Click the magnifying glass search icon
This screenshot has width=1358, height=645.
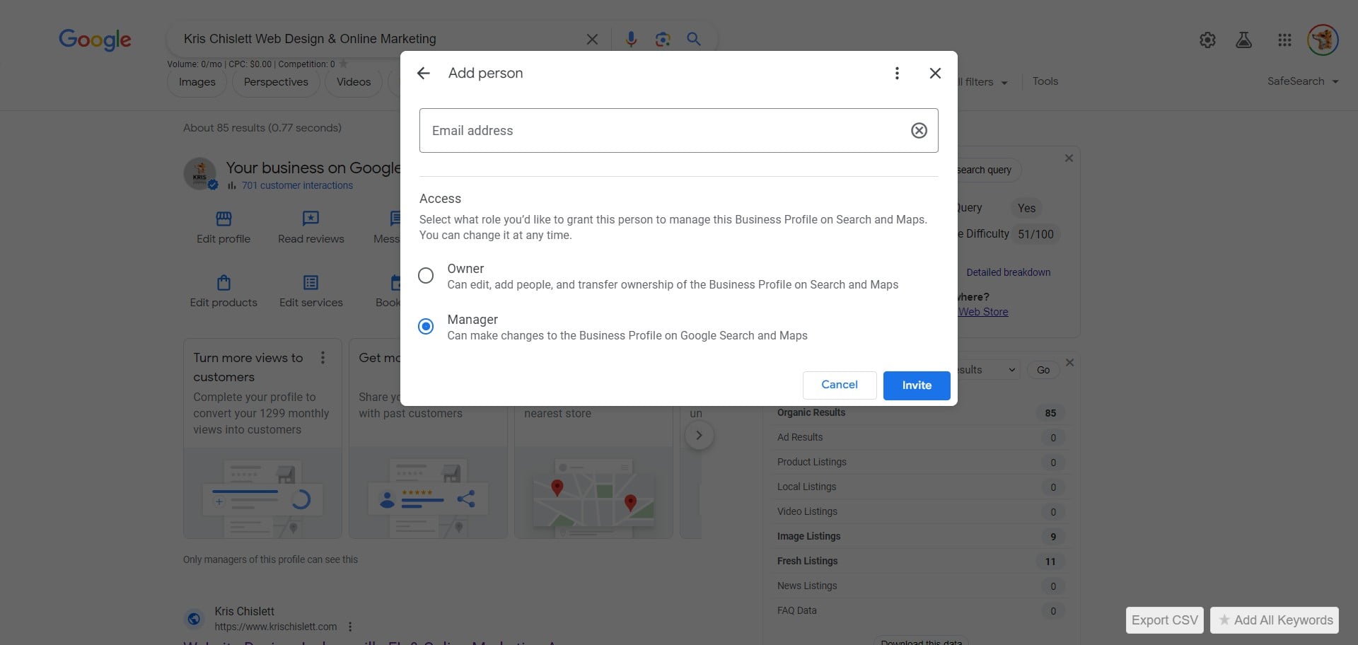click(x=694, y=40)
